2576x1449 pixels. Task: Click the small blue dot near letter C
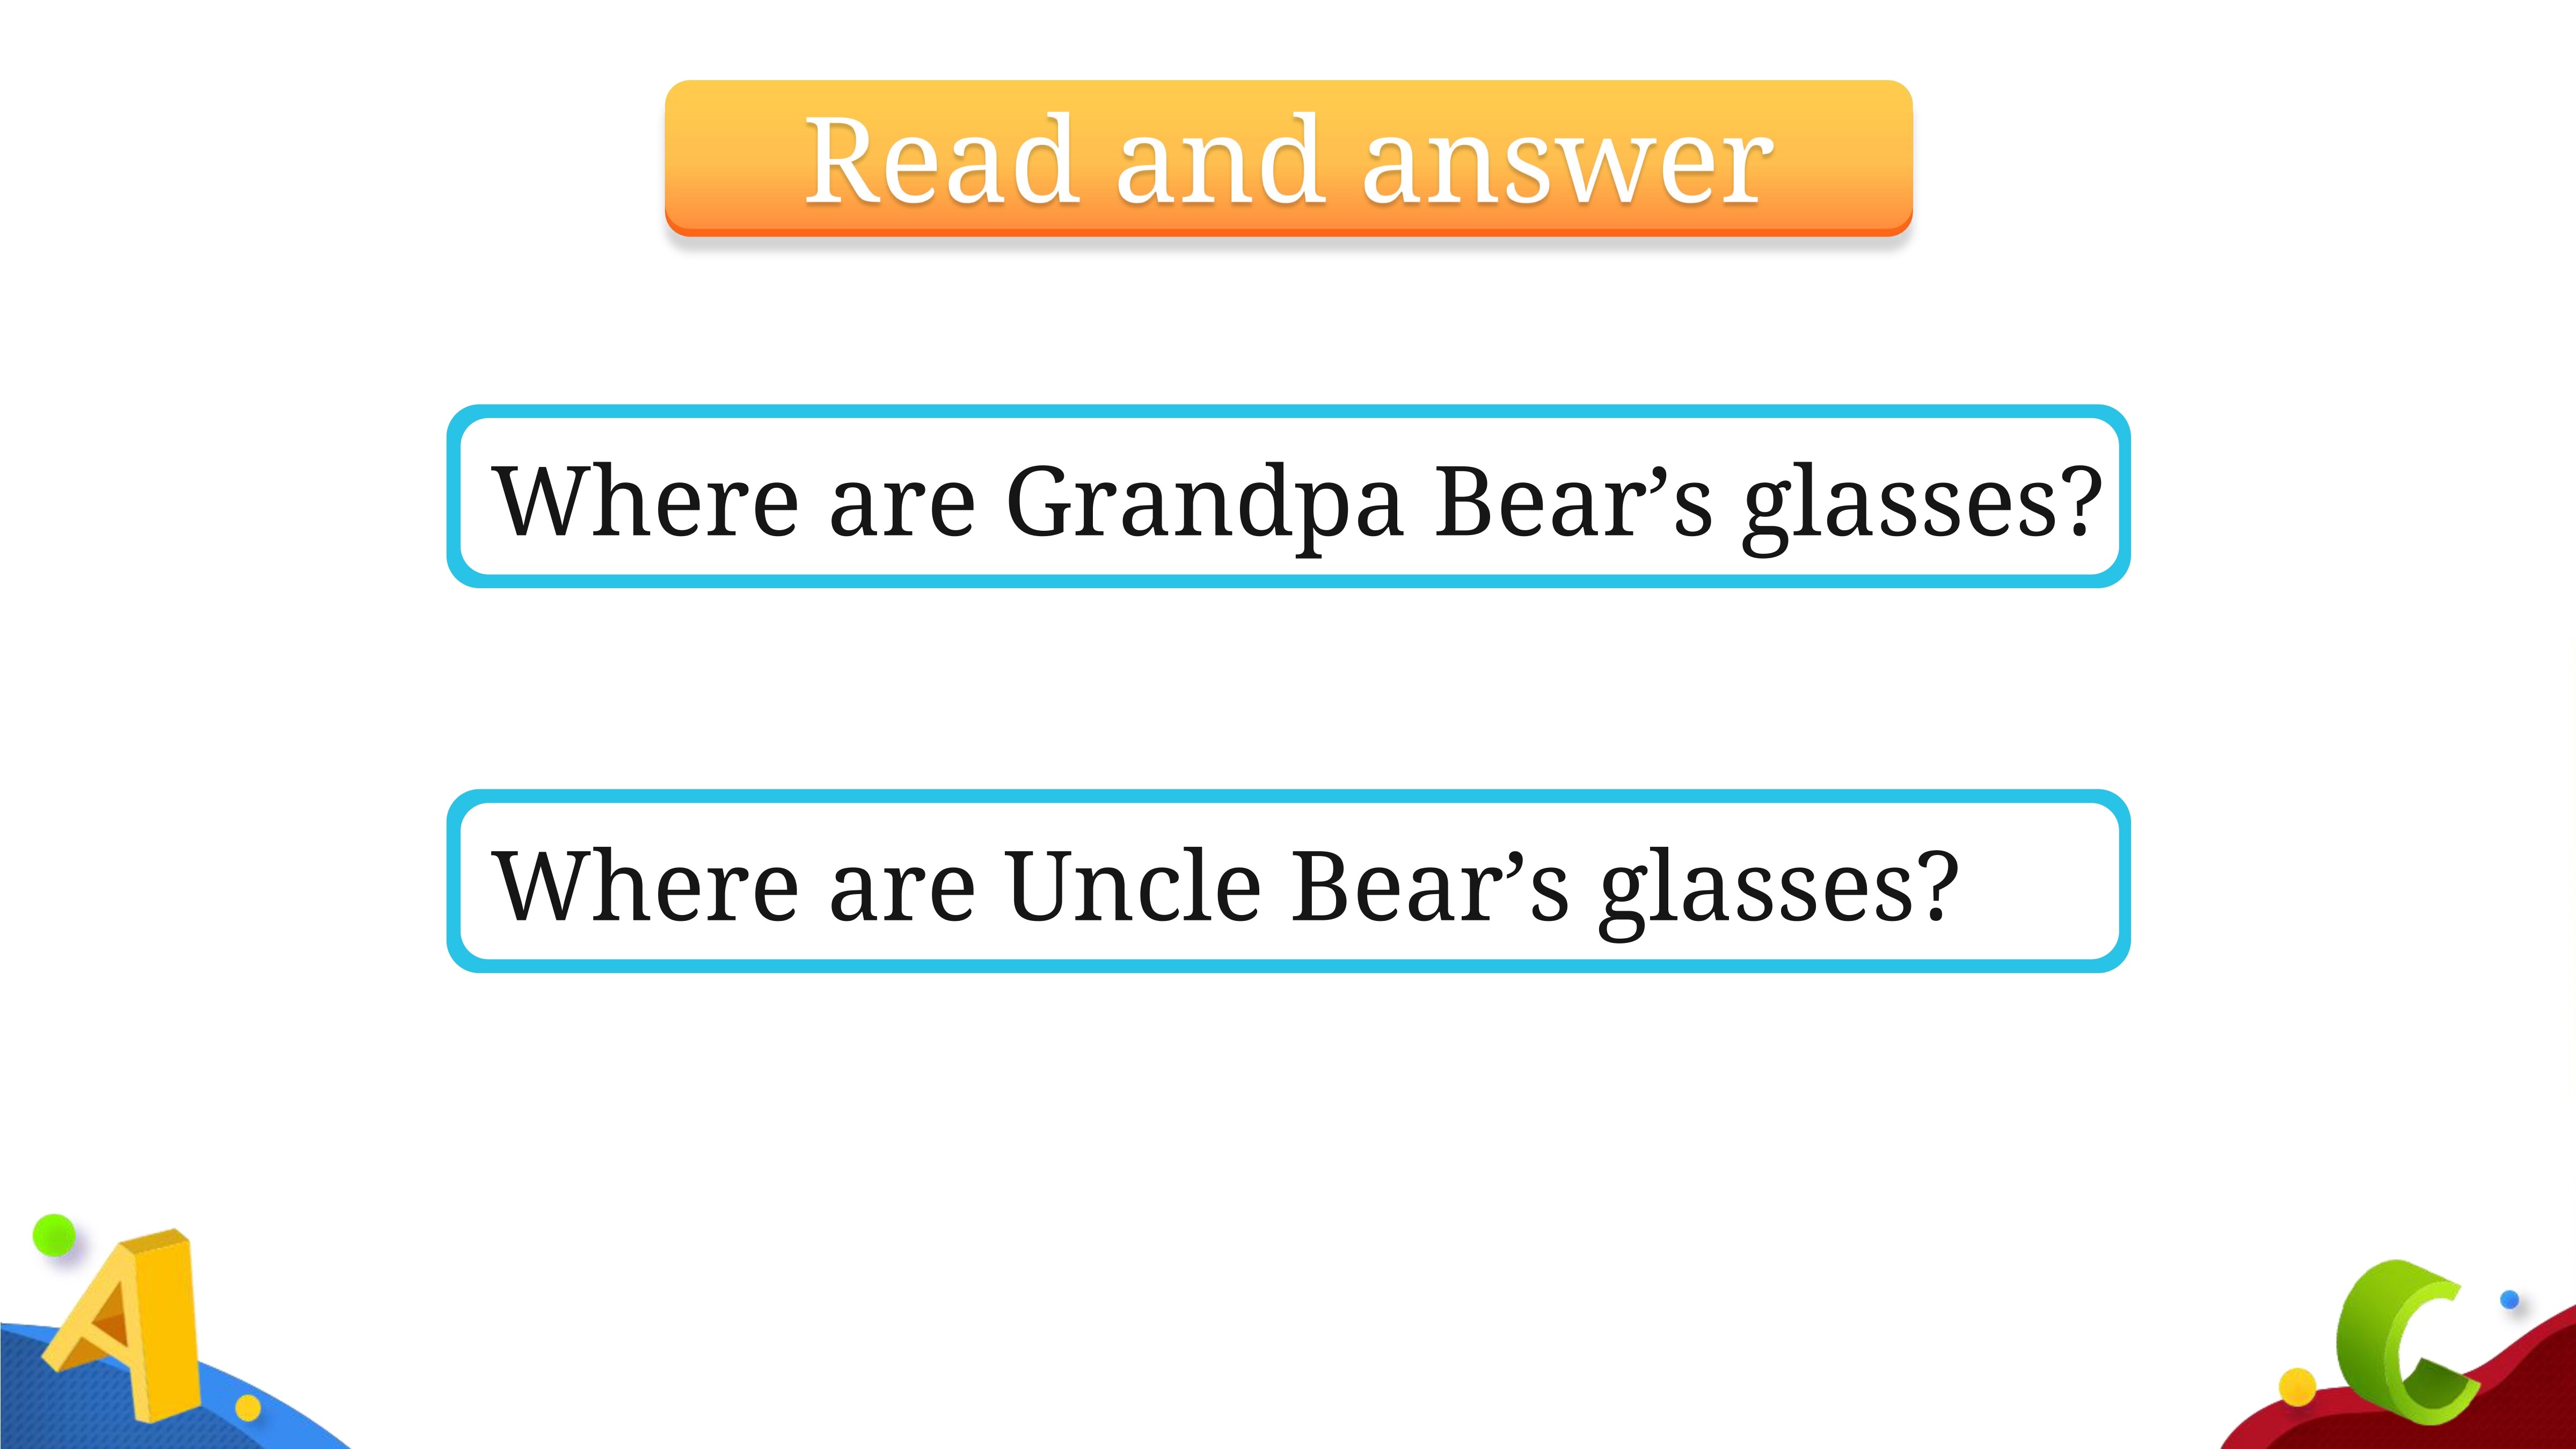pyautogui.click(x=2509, y=1300)
